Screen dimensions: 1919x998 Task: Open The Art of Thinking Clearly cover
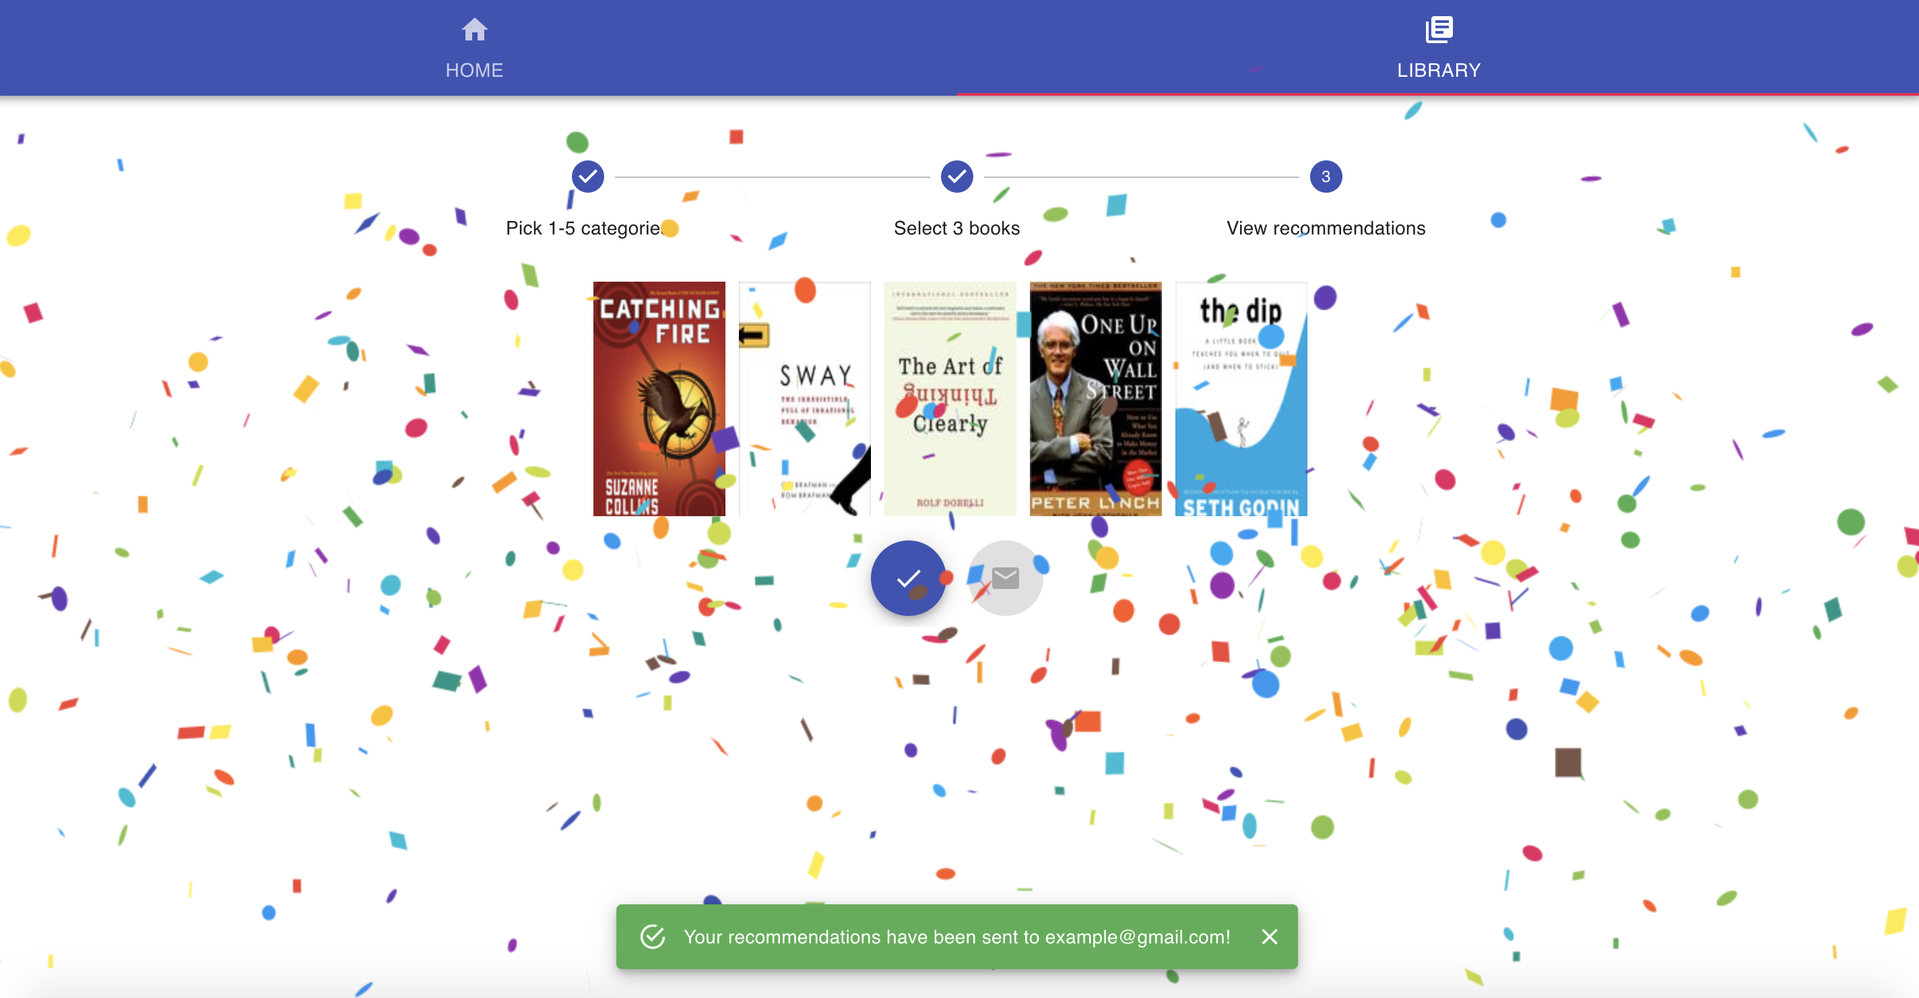click(x=950, y=399)
